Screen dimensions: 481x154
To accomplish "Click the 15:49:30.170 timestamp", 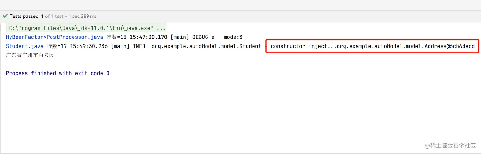I will pos(148,37).
